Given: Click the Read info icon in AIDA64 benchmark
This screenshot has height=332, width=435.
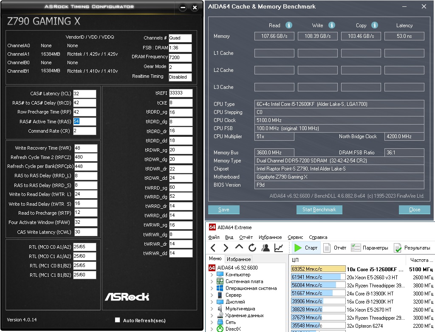Looking at the screenshot, I should (x=289, y=25).
